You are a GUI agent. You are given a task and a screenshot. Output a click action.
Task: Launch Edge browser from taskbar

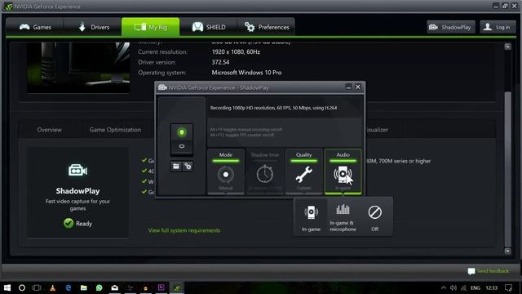tap(69, 287)
